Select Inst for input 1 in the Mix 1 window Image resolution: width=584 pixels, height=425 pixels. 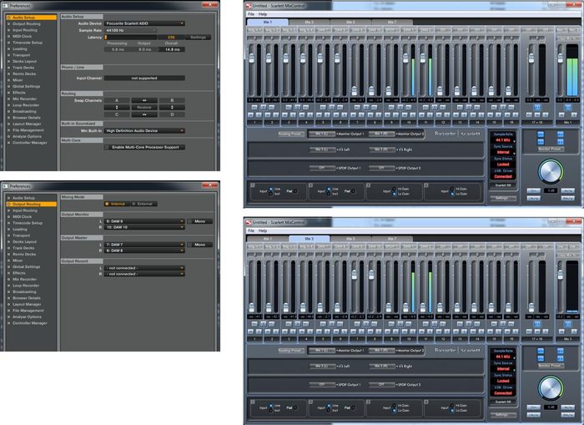pyautogui.click(x=271, y=194)
